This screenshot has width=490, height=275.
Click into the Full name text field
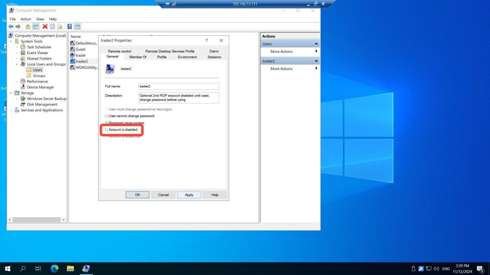click(x=178, y=86)
